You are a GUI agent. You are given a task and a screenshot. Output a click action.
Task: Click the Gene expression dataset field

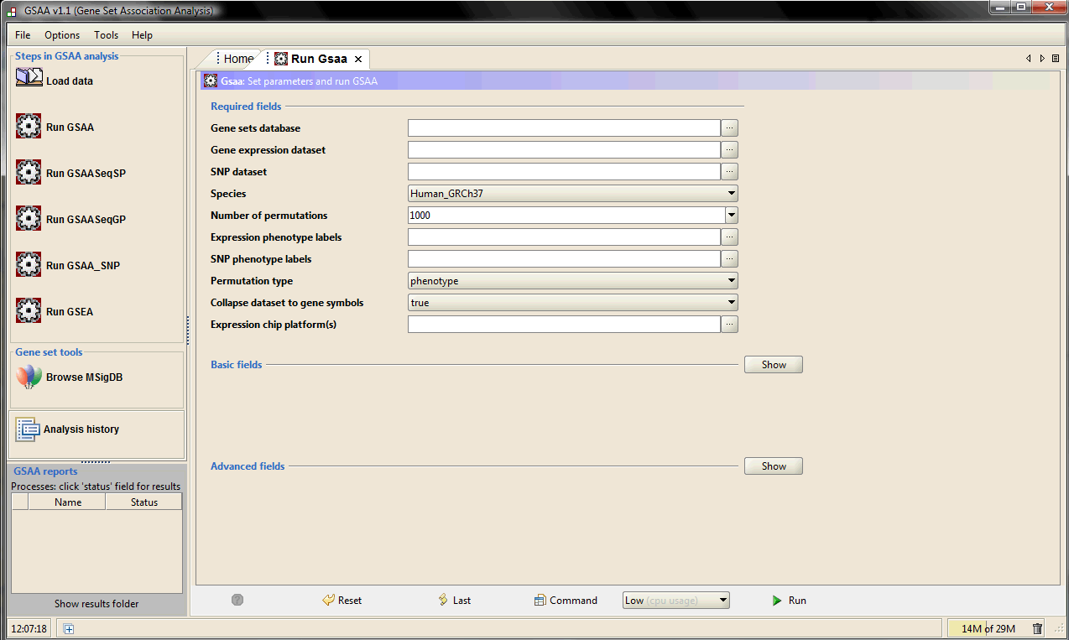click(564, 149)
